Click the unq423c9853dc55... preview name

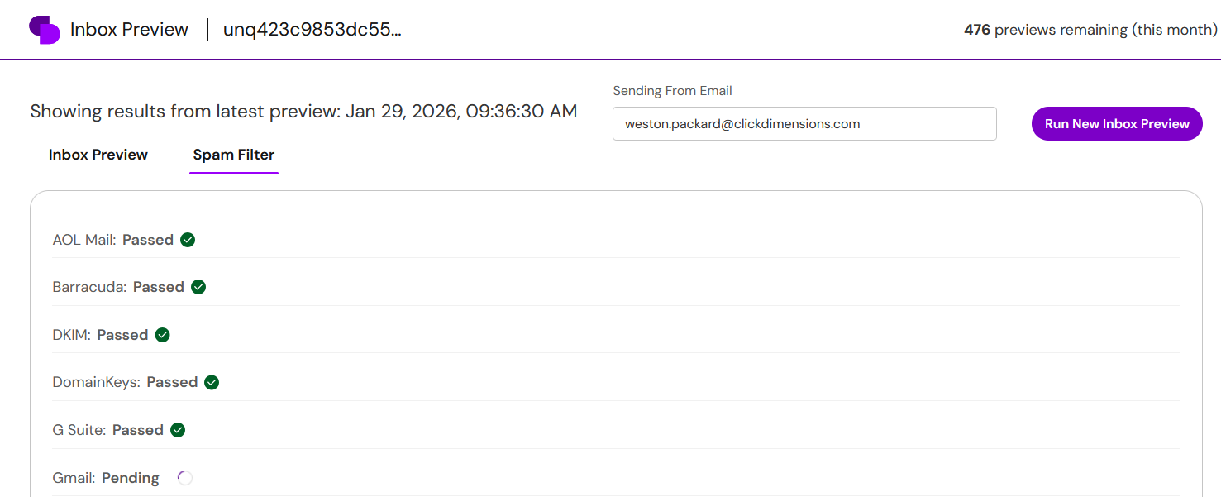pyautogui.click(x=312, y=30)
